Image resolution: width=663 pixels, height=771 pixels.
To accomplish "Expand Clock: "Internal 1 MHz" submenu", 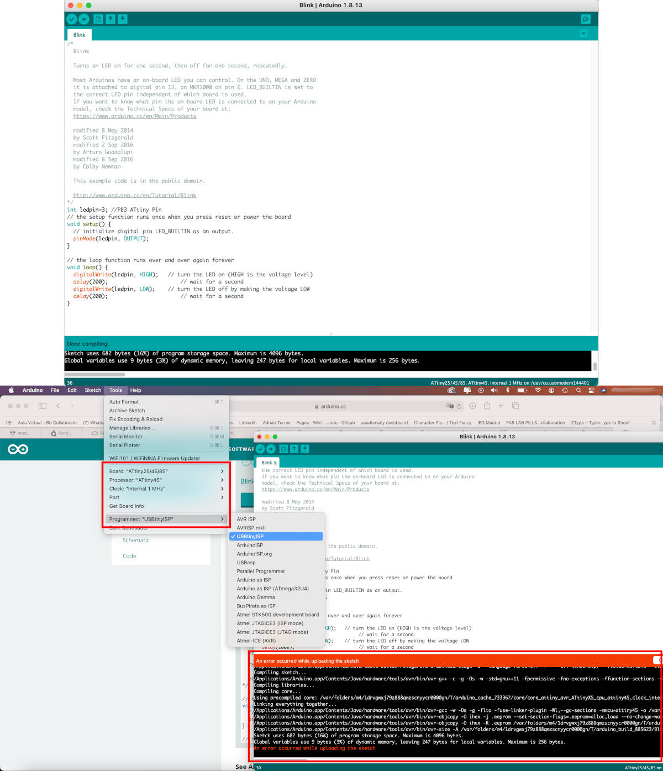I will click(166, 489).
